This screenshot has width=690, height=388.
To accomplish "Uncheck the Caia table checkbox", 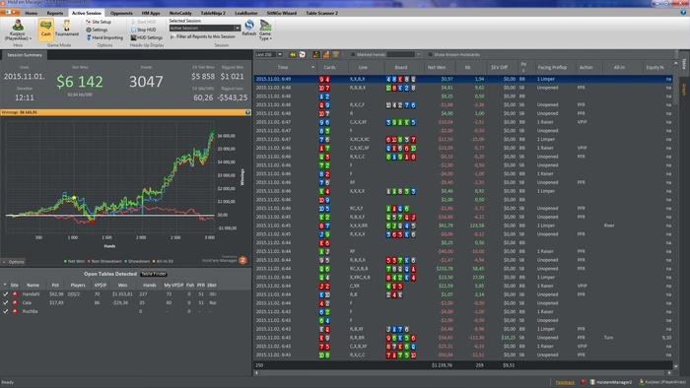I will coord(5,302).
